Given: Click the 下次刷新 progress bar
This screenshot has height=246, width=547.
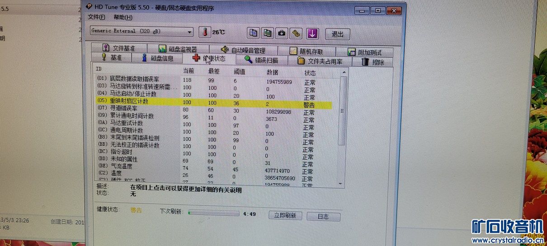Looking at the screenshot, I should pos(214,213).
